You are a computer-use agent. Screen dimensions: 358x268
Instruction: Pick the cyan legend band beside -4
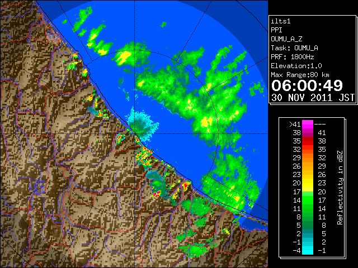pos(308,250)
